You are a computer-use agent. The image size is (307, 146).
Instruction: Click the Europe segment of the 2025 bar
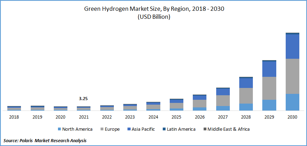(x=177, y=106)
